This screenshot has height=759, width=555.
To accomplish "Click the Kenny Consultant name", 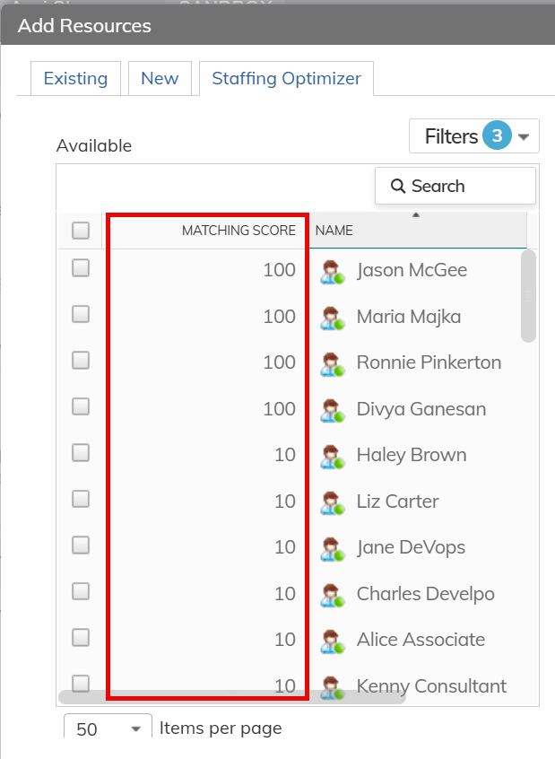I will click(431, 686).
